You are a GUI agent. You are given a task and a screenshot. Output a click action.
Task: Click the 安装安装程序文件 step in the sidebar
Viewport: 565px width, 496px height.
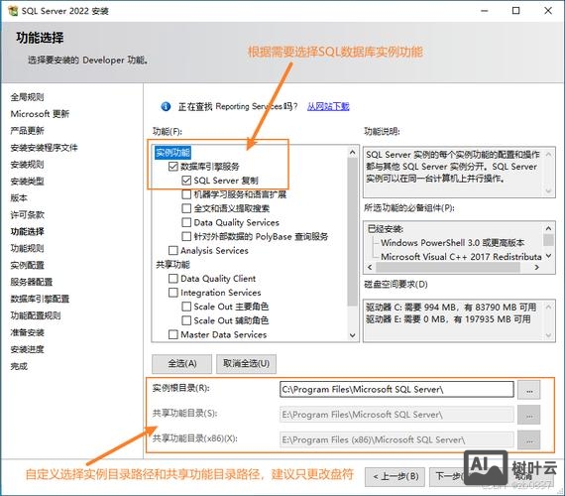(44, 148)
